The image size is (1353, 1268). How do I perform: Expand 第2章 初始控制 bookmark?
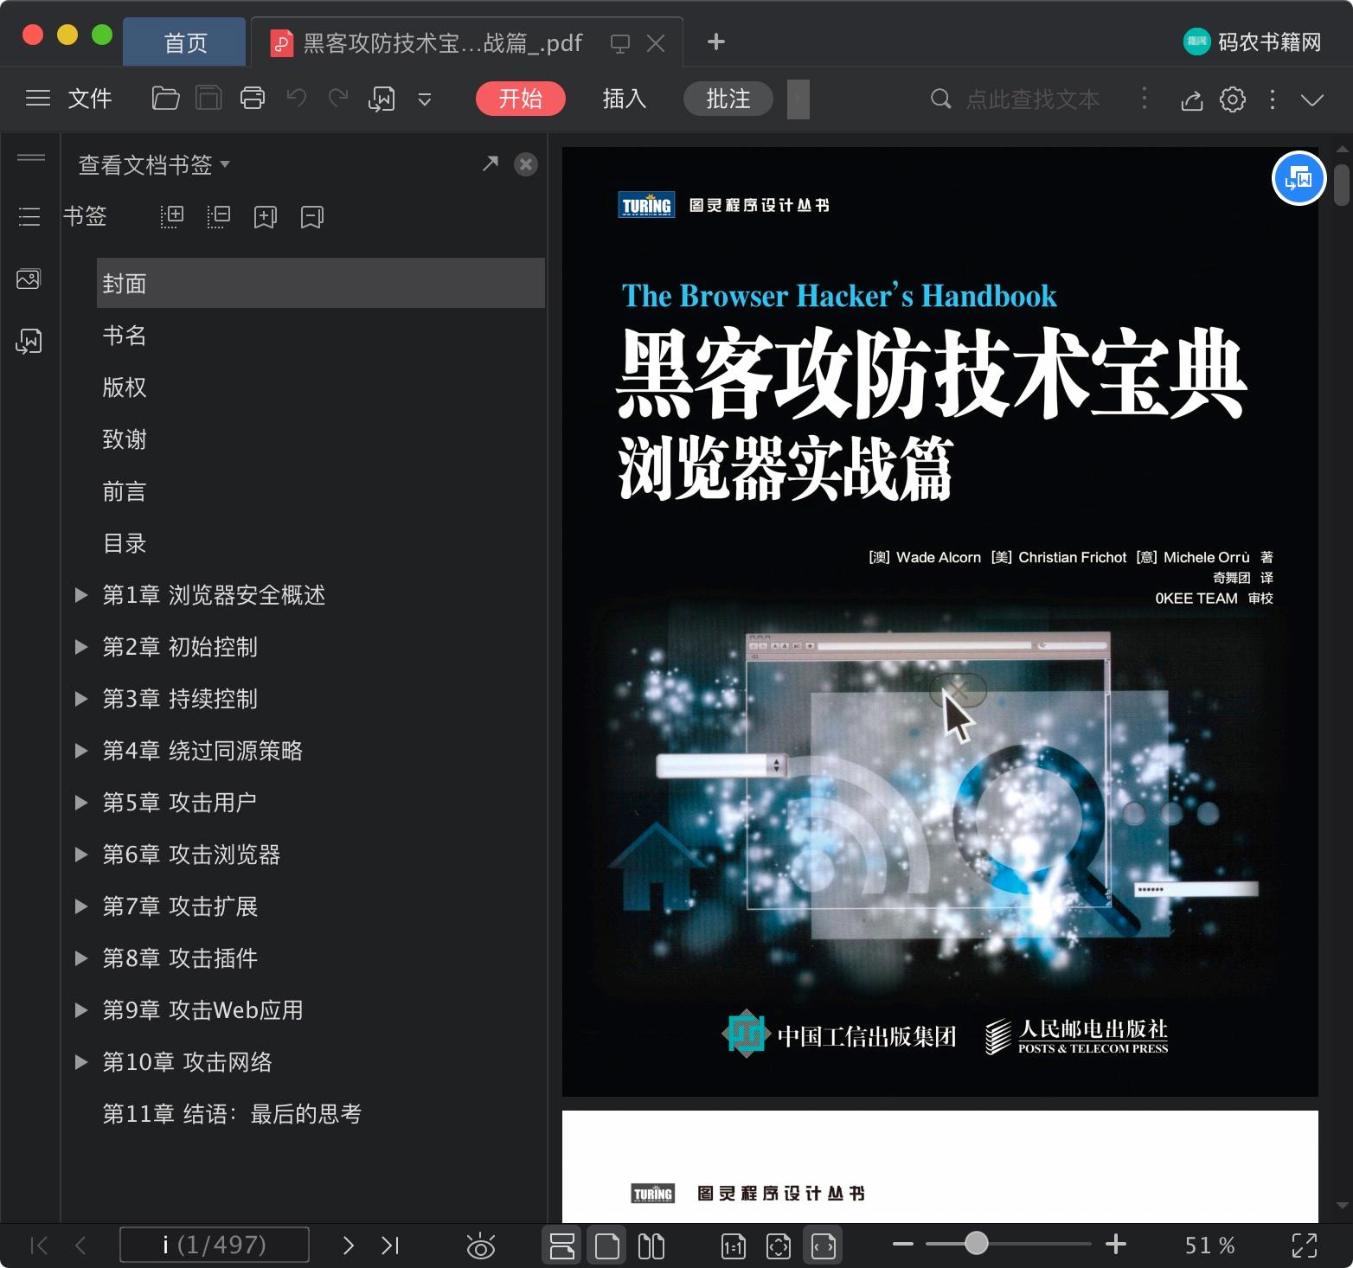click(81, 647)
